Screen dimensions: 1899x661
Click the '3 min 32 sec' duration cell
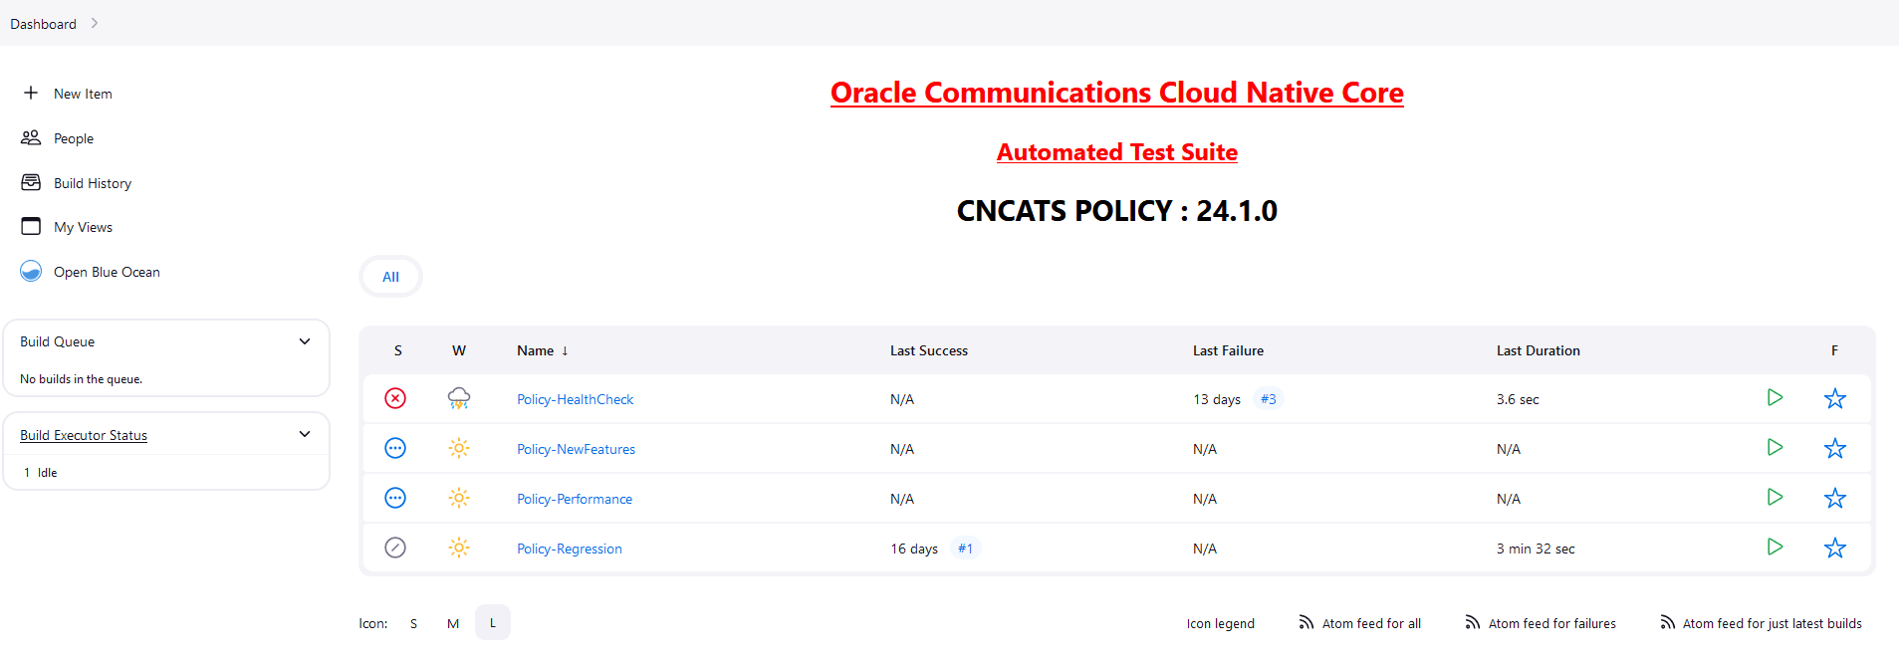point(1536,549)
